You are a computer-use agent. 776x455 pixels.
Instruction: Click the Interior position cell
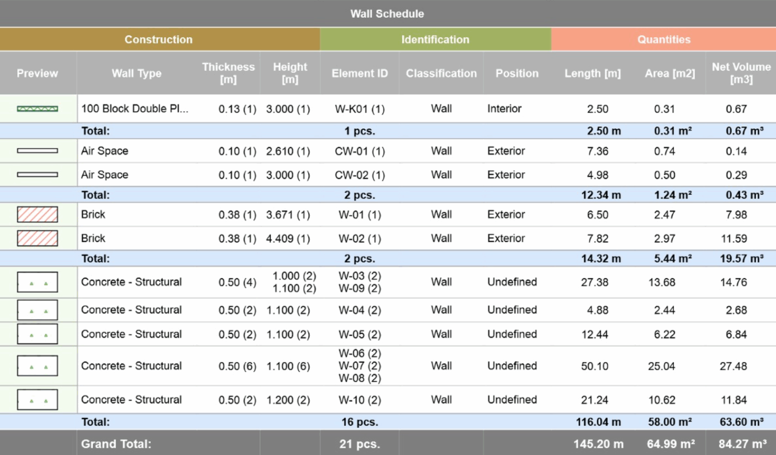(x=504, y=109)
